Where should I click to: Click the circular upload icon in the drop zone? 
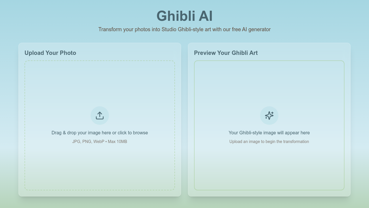99,115
